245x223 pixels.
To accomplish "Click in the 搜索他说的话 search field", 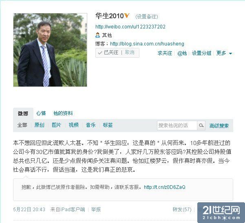I will click(x=177, y=126).
